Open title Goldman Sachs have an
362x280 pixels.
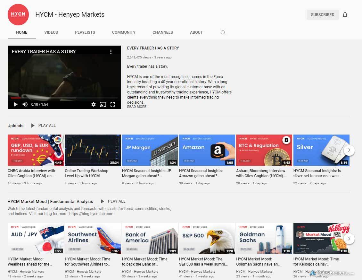(x=258, y=262)
